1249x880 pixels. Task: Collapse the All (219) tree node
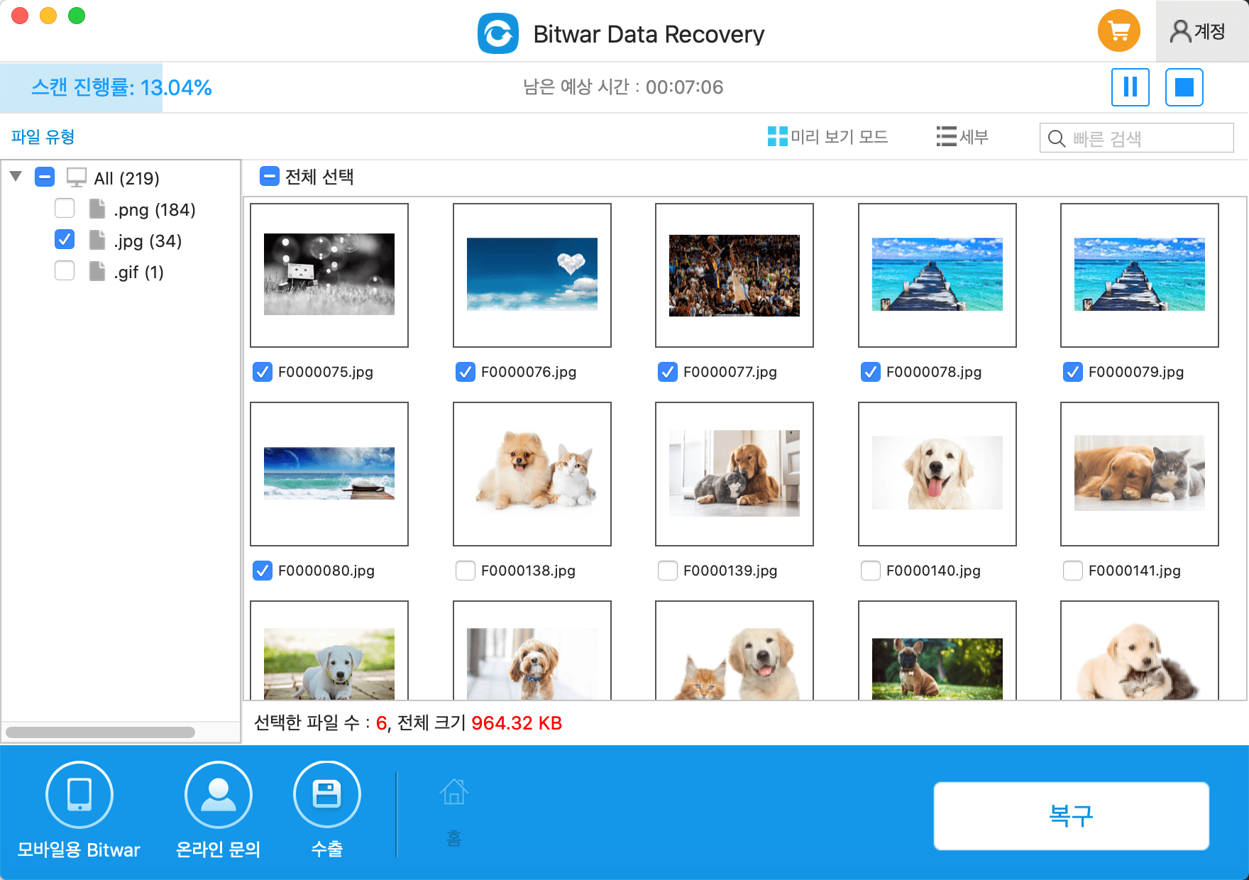point(16,176)
